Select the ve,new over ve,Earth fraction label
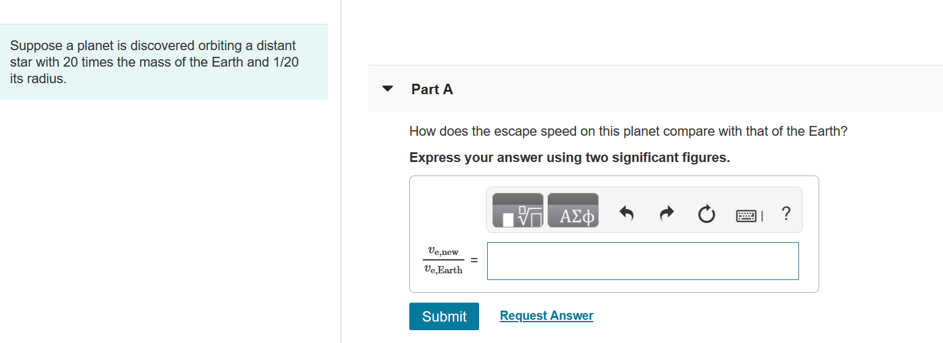This screenshot has width=943, height=343. tap(443, 260)
